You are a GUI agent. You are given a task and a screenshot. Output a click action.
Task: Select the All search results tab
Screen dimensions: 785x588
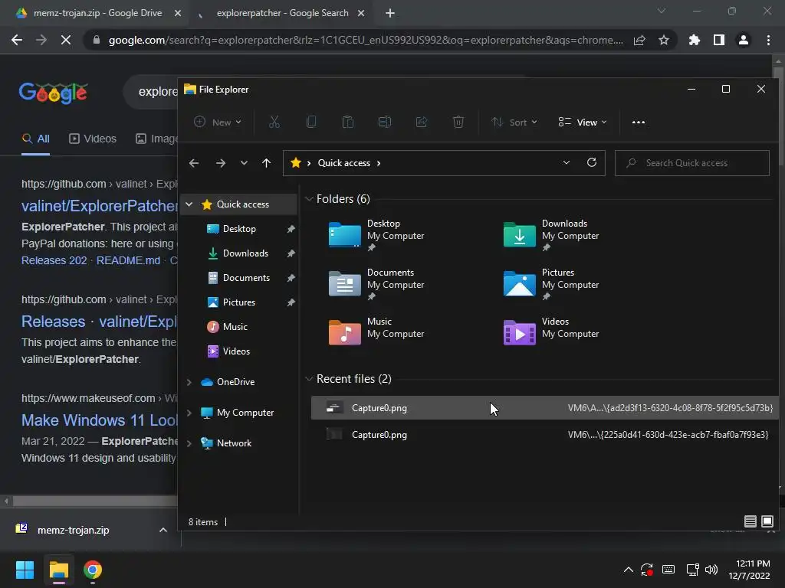tap(35, 139)
